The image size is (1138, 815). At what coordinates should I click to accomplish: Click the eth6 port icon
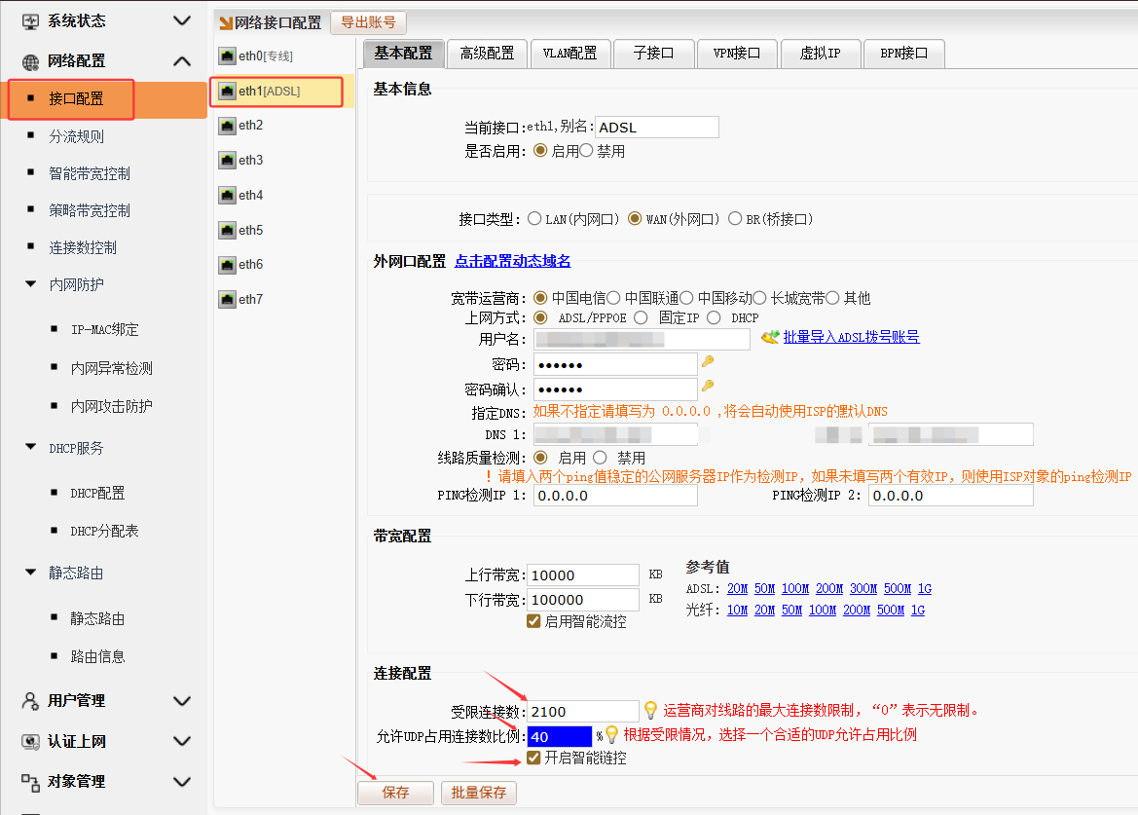228,265
